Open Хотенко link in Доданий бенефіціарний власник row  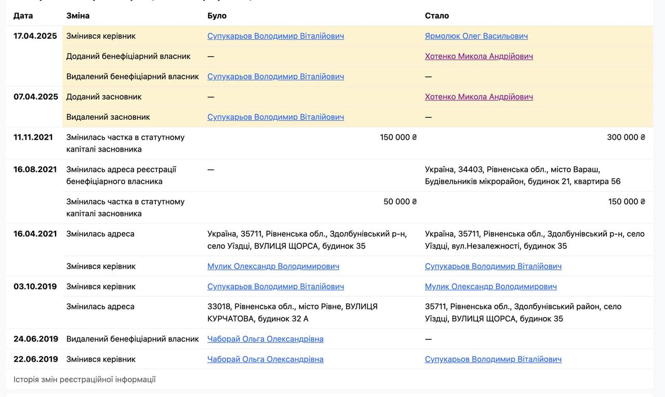pyautogui.click(x=479, y=56)
